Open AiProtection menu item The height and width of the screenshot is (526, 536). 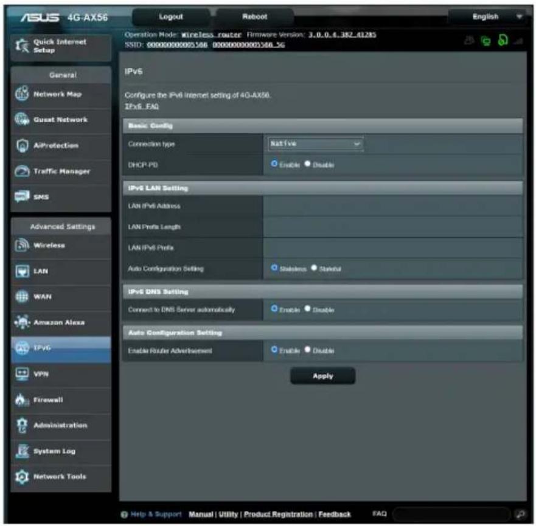[61, 145]
